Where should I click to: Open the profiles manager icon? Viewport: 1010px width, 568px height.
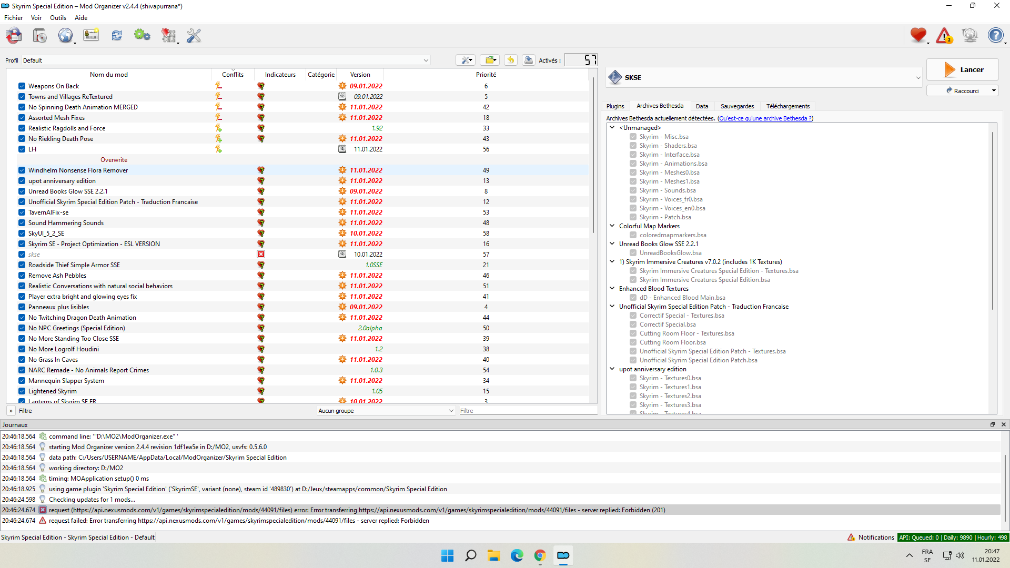click(x=91, y=36)
